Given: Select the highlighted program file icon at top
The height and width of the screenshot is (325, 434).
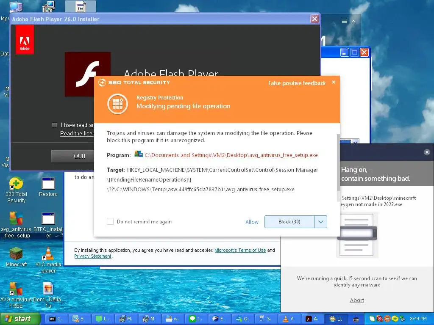Looking at the screenshot, I should point(80,7).
